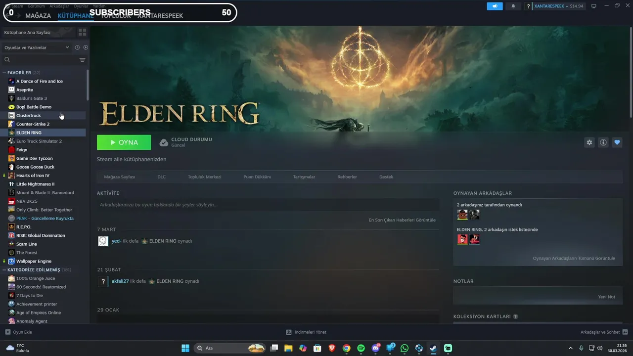Open Oyun Ekle at bottom left

[x=19, y=332]
